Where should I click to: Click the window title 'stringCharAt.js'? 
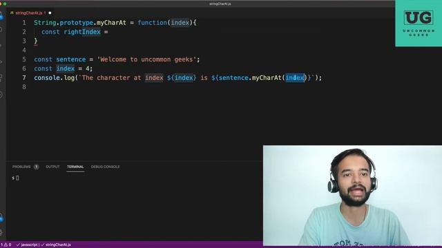tap(220, 4)
